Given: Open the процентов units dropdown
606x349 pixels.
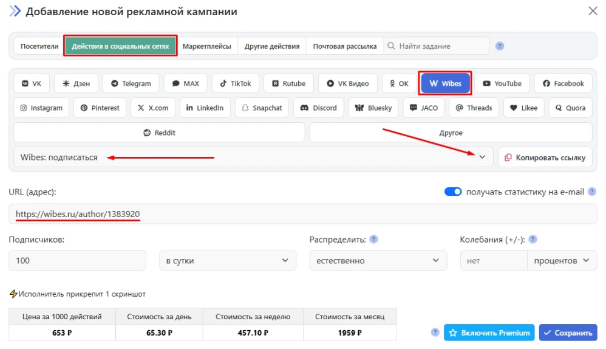Looking at the screenshot, I should pyautogui.click(x=562, y=260).
